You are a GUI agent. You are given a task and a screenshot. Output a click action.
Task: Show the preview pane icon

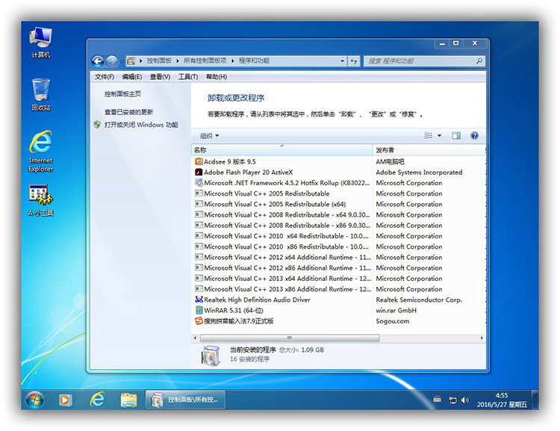pyautogui.click(x=456, y=135)
